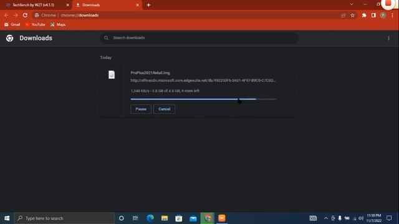
Task: Launch Microsoft Edge from the taskbar
Action: coord(150,218)
